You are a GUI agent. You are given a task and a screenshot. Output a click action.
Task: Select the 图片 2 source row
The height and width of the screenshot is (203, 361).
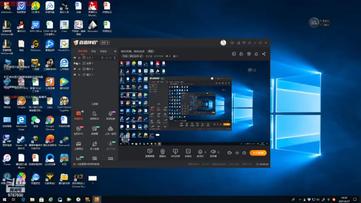pyautogui.click(x=95, y=69)
